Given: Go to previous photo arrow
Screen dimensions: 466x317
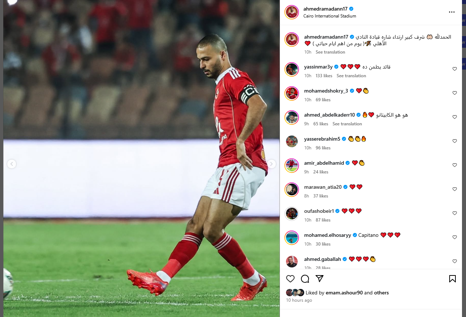Looking at the screenshot, I should [12, 164].
